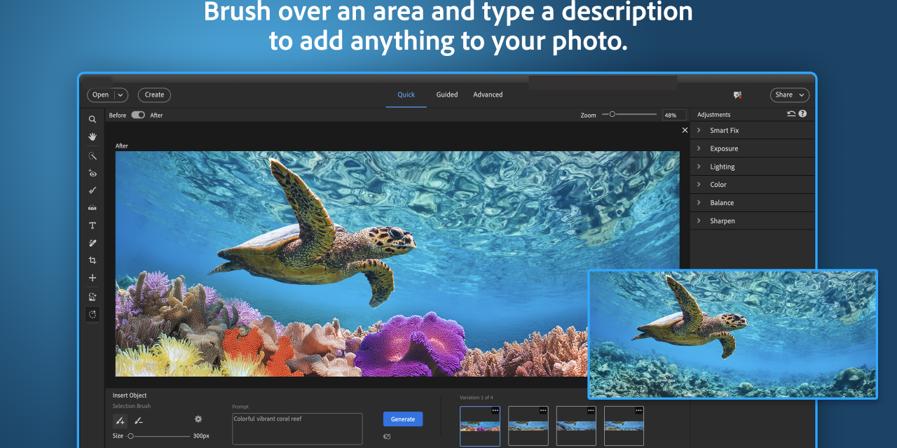Click the Open button
Viewport: 897px width, 448px height.
(101, 94)
